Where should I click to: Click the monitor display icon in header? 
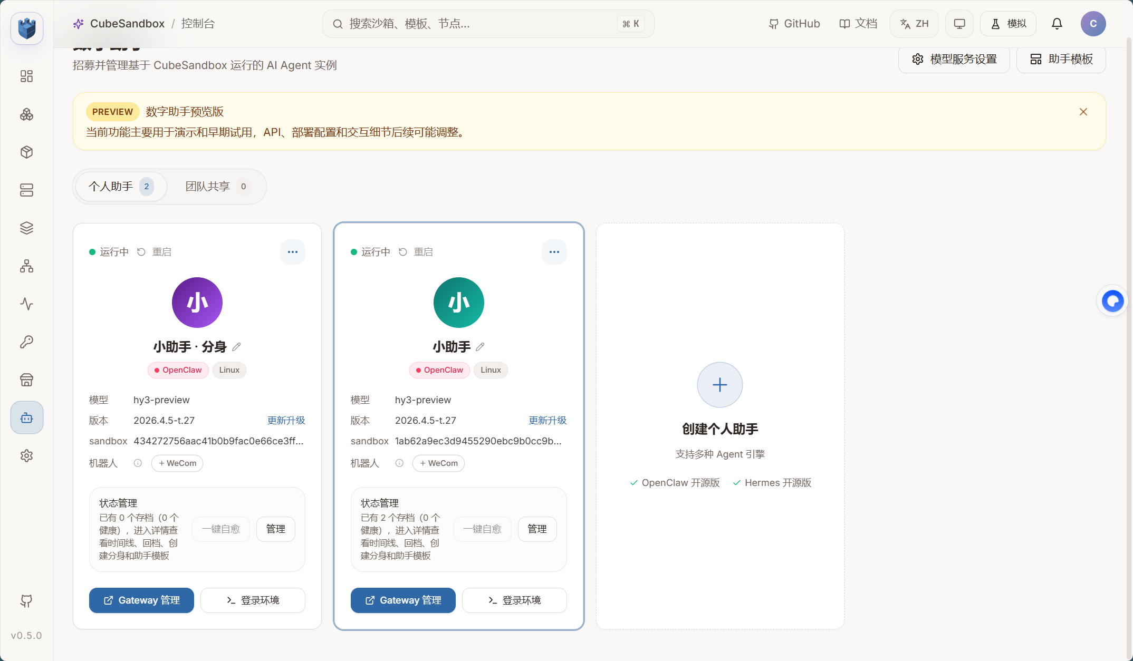(959, 24)
